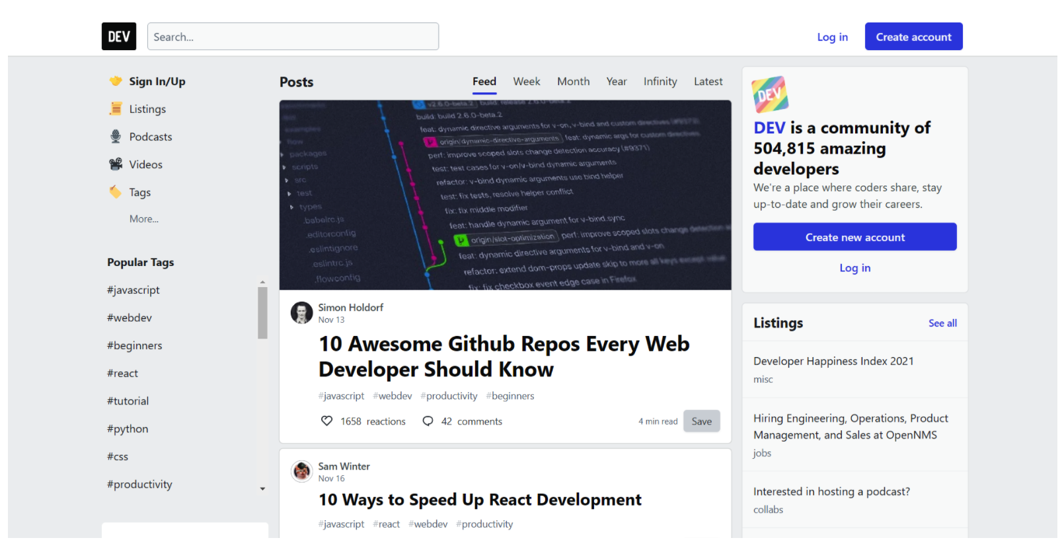This screenshot has width=1064, height=540.
Task: Click the Create new account button
Action: click(x=855, y=237)
